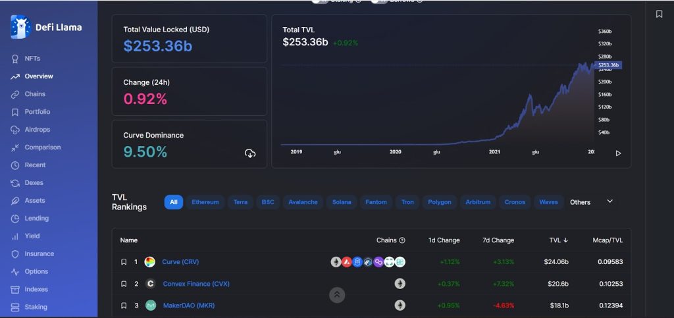Bookmark the MakerDAO (MKR) row

point(124,305)
